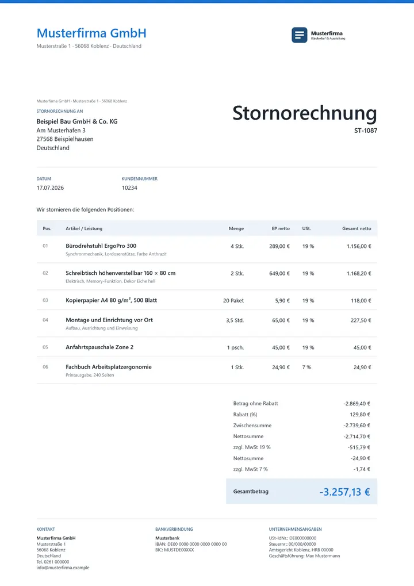The width and height of the screenshot is (414, 586).
Task: Select the IBAN line
Action: [x=191, y=544]
